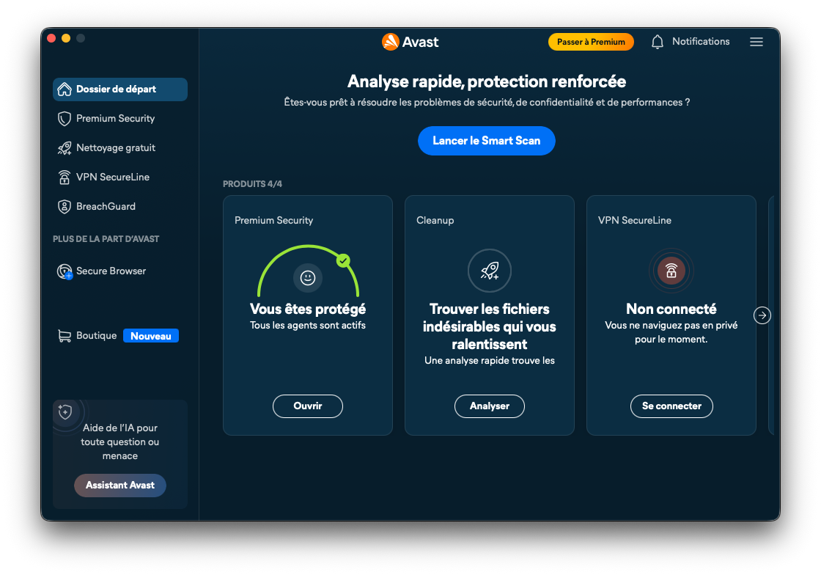The height and width of the screenshot is (575, 821).
Task: Go to BreachGuard in sidebar
Action: click(x=120, y=206)
